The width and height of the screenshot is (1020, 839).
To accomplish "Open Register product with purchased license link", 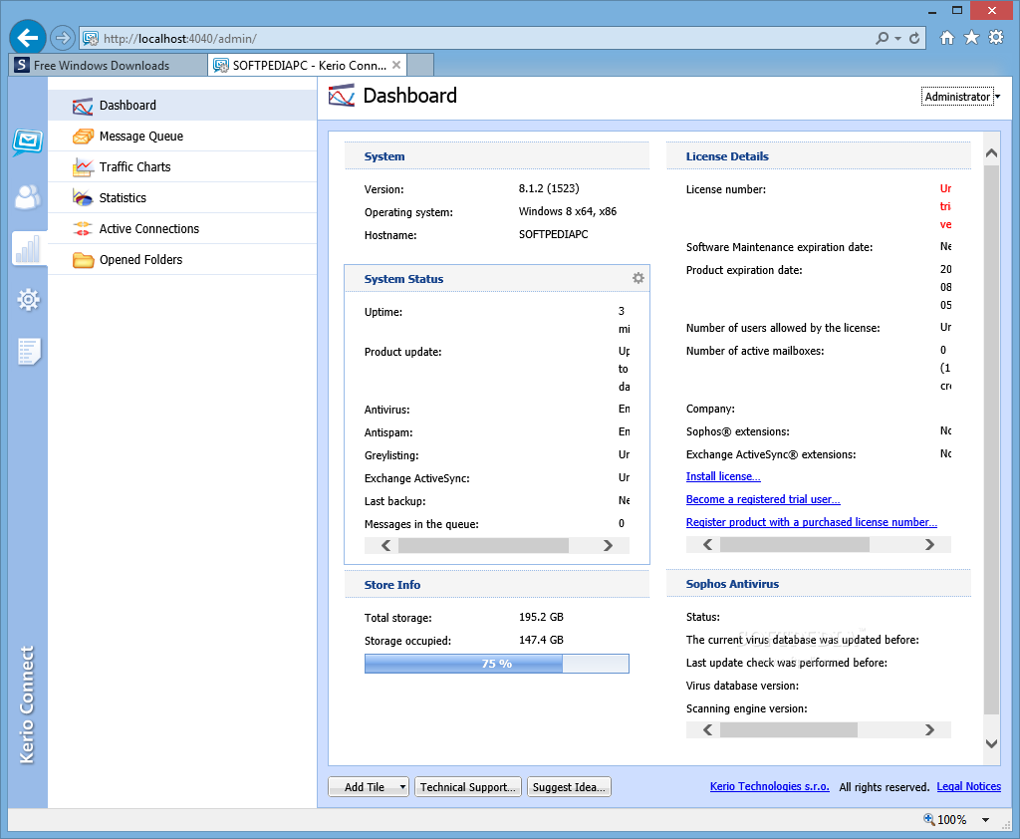I will 811,522.
